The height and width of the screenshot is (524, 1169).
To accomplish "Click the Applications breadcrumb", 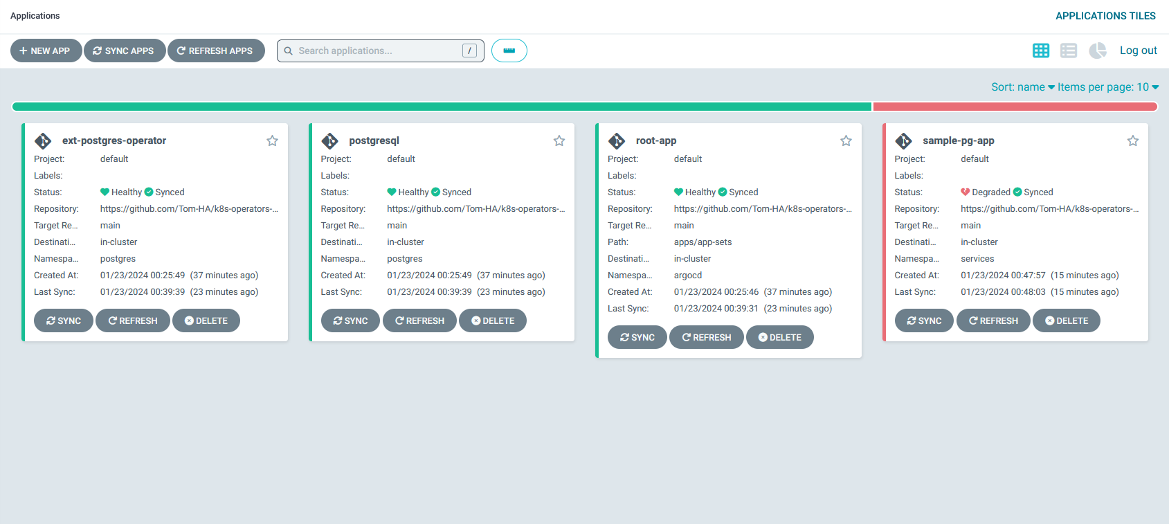I will 35,16.
